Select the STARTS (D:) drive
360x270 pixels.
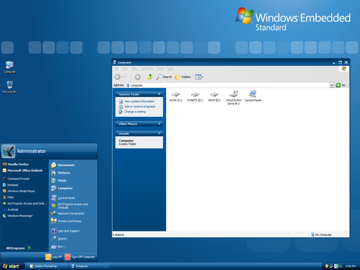[195, 97]
